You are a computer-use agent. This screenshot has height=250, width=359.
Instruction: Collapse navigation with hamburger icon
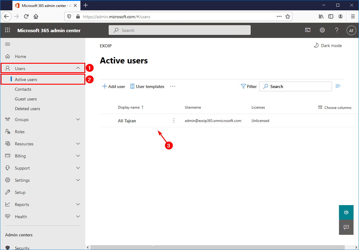[8, 44]
